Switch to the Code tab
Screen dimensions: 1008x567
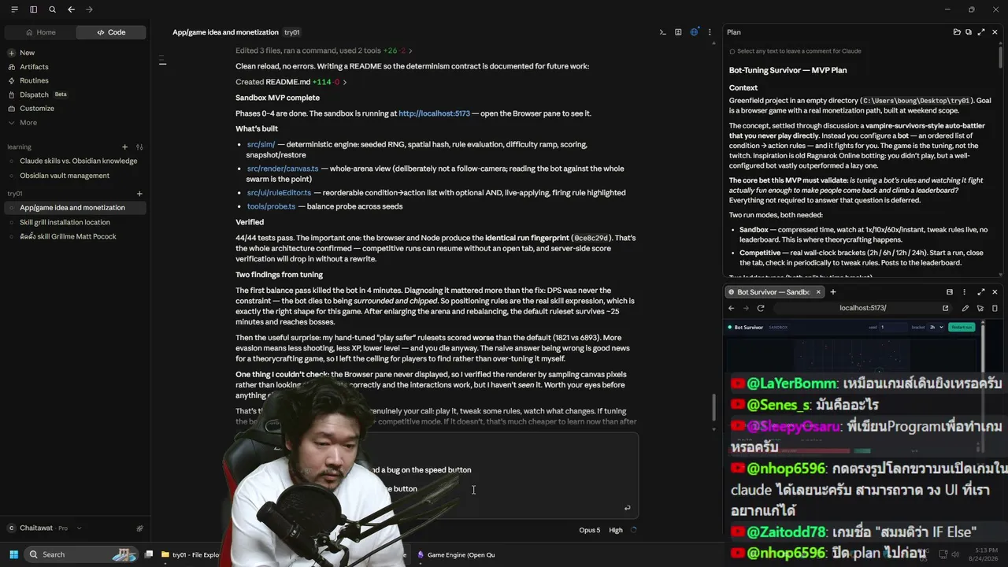click(x=111, y=32)
